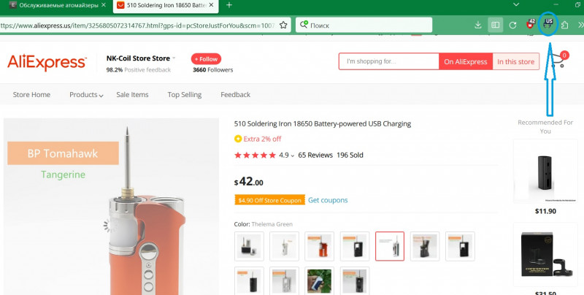Click the downloads arrow icon in browser toolbar

(477, 25)
